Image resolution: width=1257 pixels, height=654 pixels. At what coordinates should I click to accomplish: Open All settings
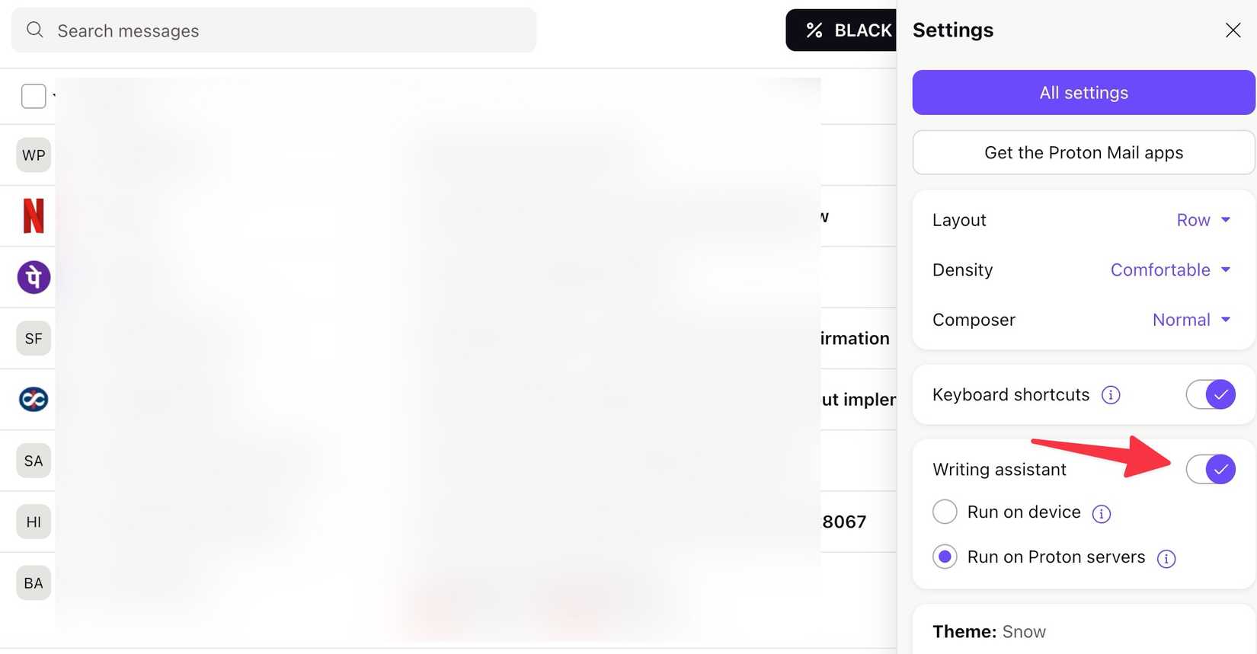1083,92
